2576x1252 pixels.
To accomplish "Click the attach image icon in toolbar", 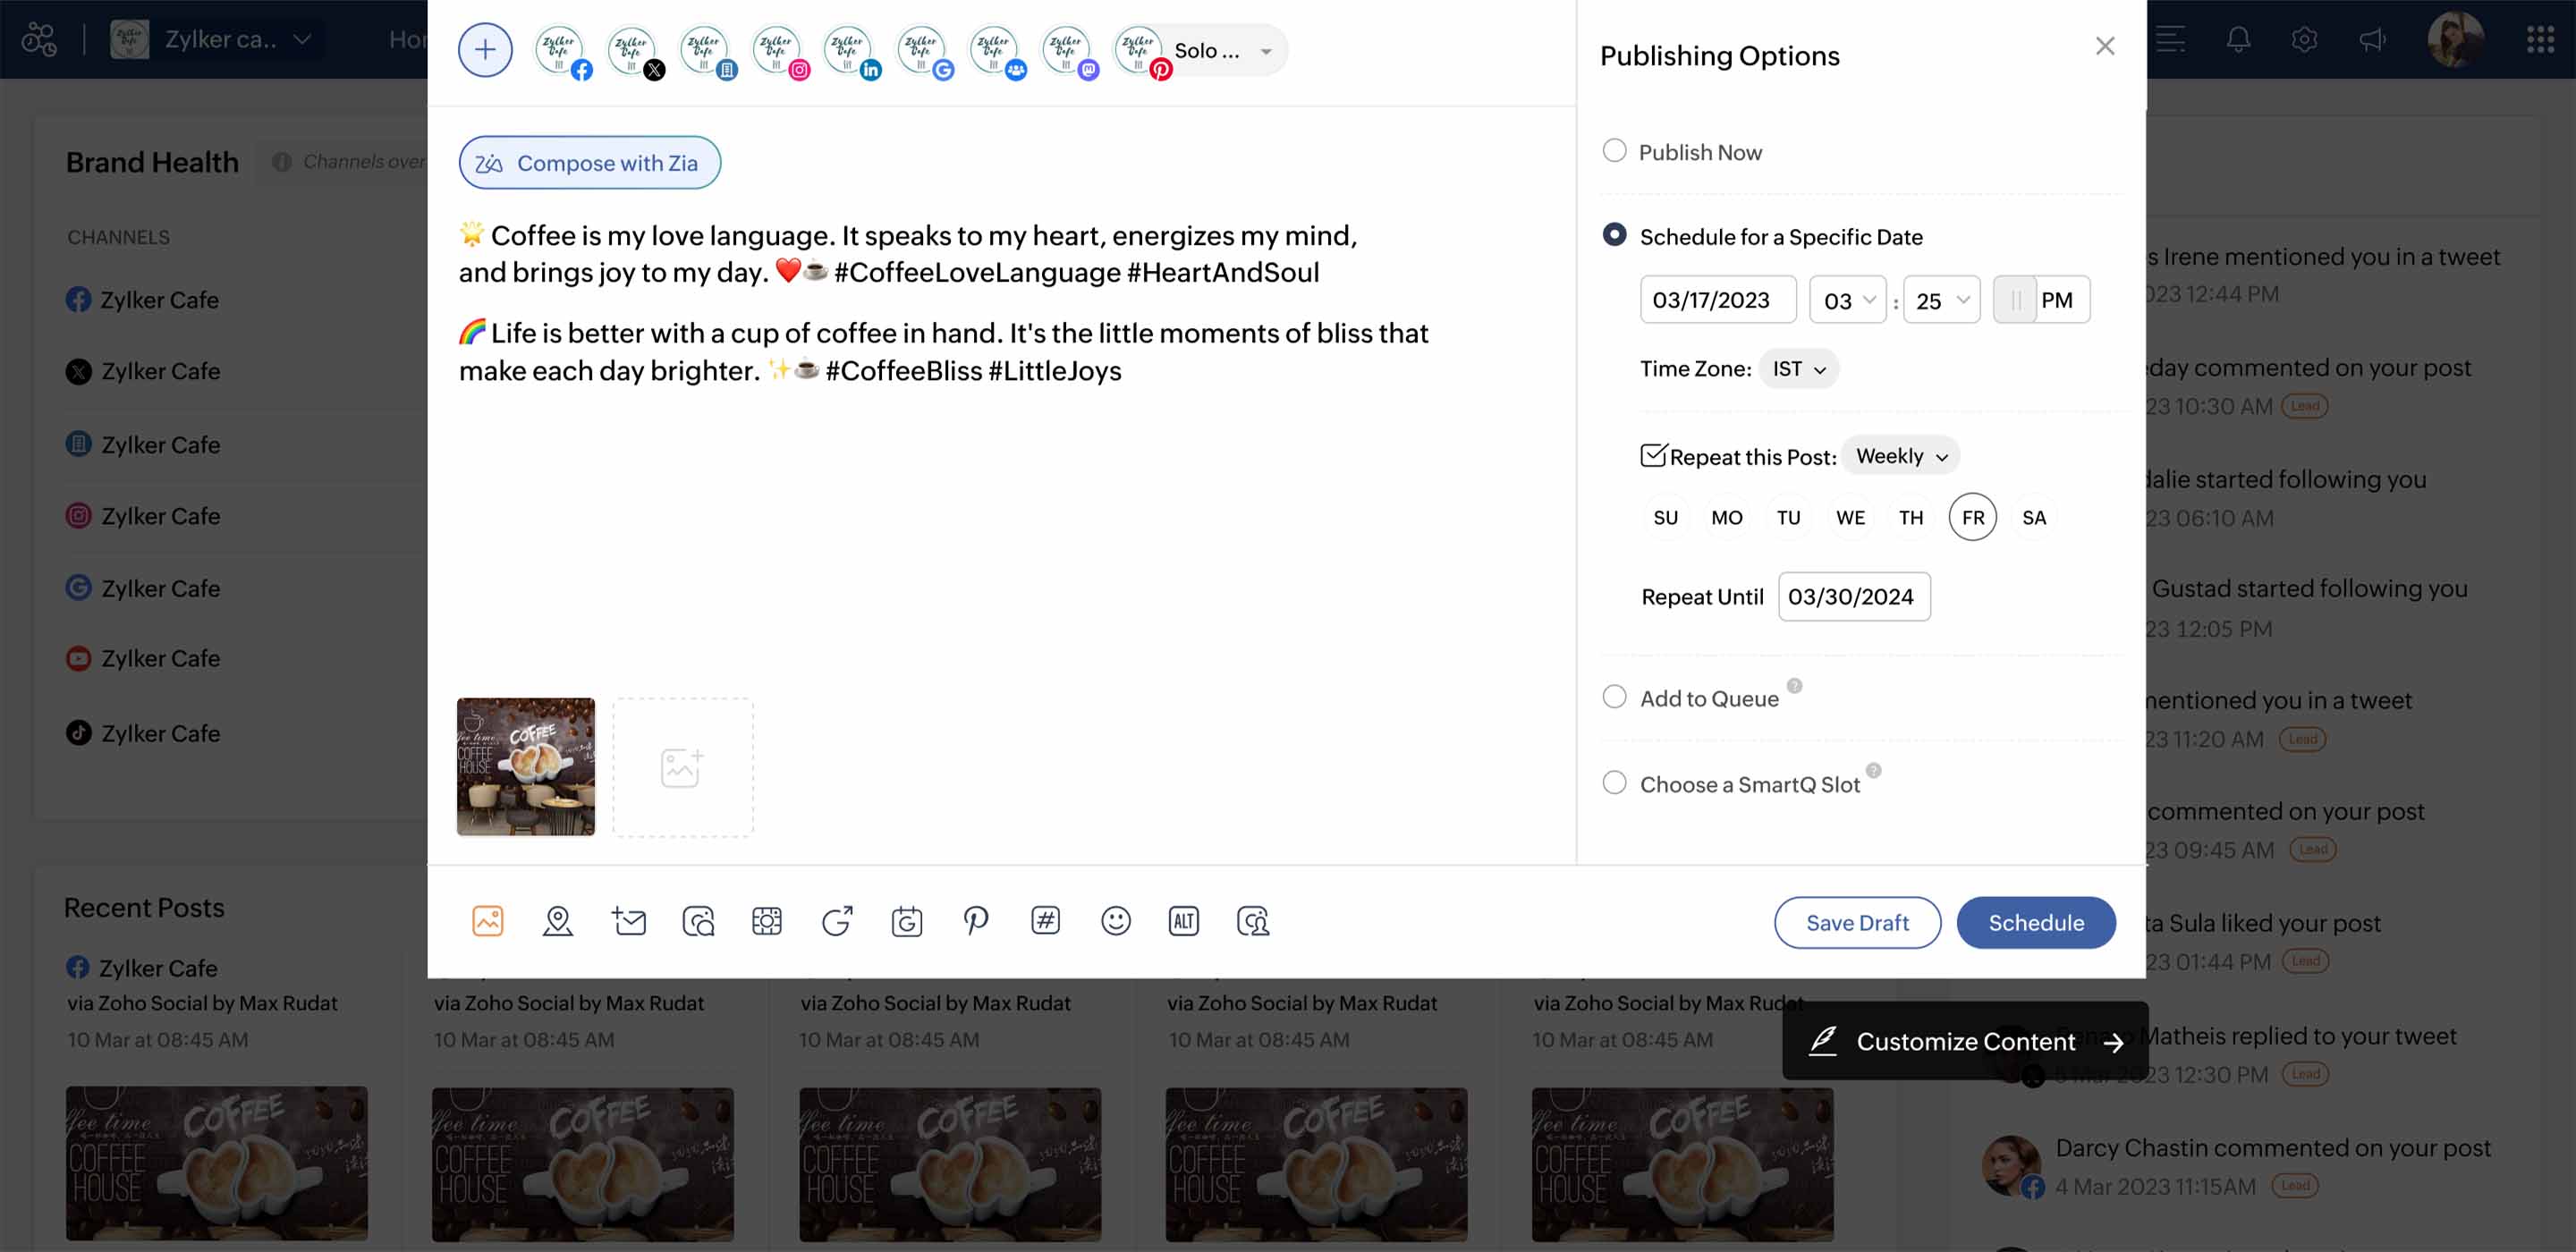I will click(x=487, y=920).
